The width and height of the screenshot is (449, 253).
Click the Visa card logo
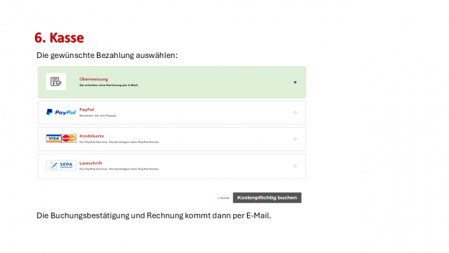[53, 138]
